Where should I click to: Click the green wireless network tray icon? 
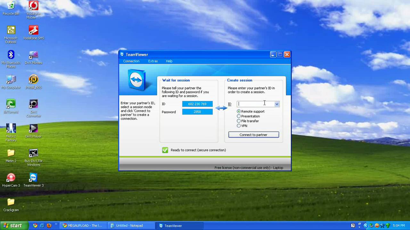[388, 226]
